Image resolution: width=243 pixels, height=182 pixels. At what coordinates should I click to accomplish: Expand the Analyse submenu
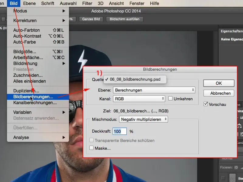pyautogui.click(x=38, y=137)
